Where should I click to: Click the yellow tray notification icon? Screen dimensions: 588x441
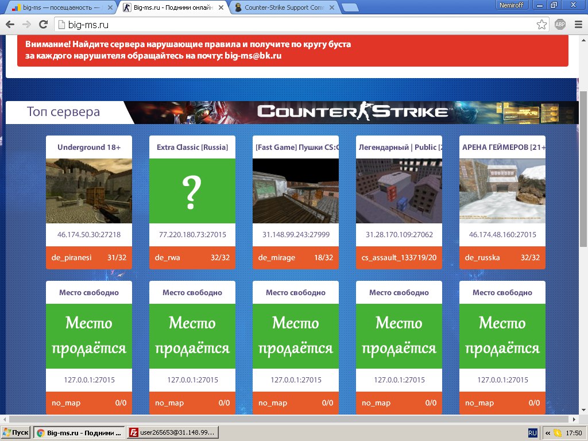click(558, 433)
